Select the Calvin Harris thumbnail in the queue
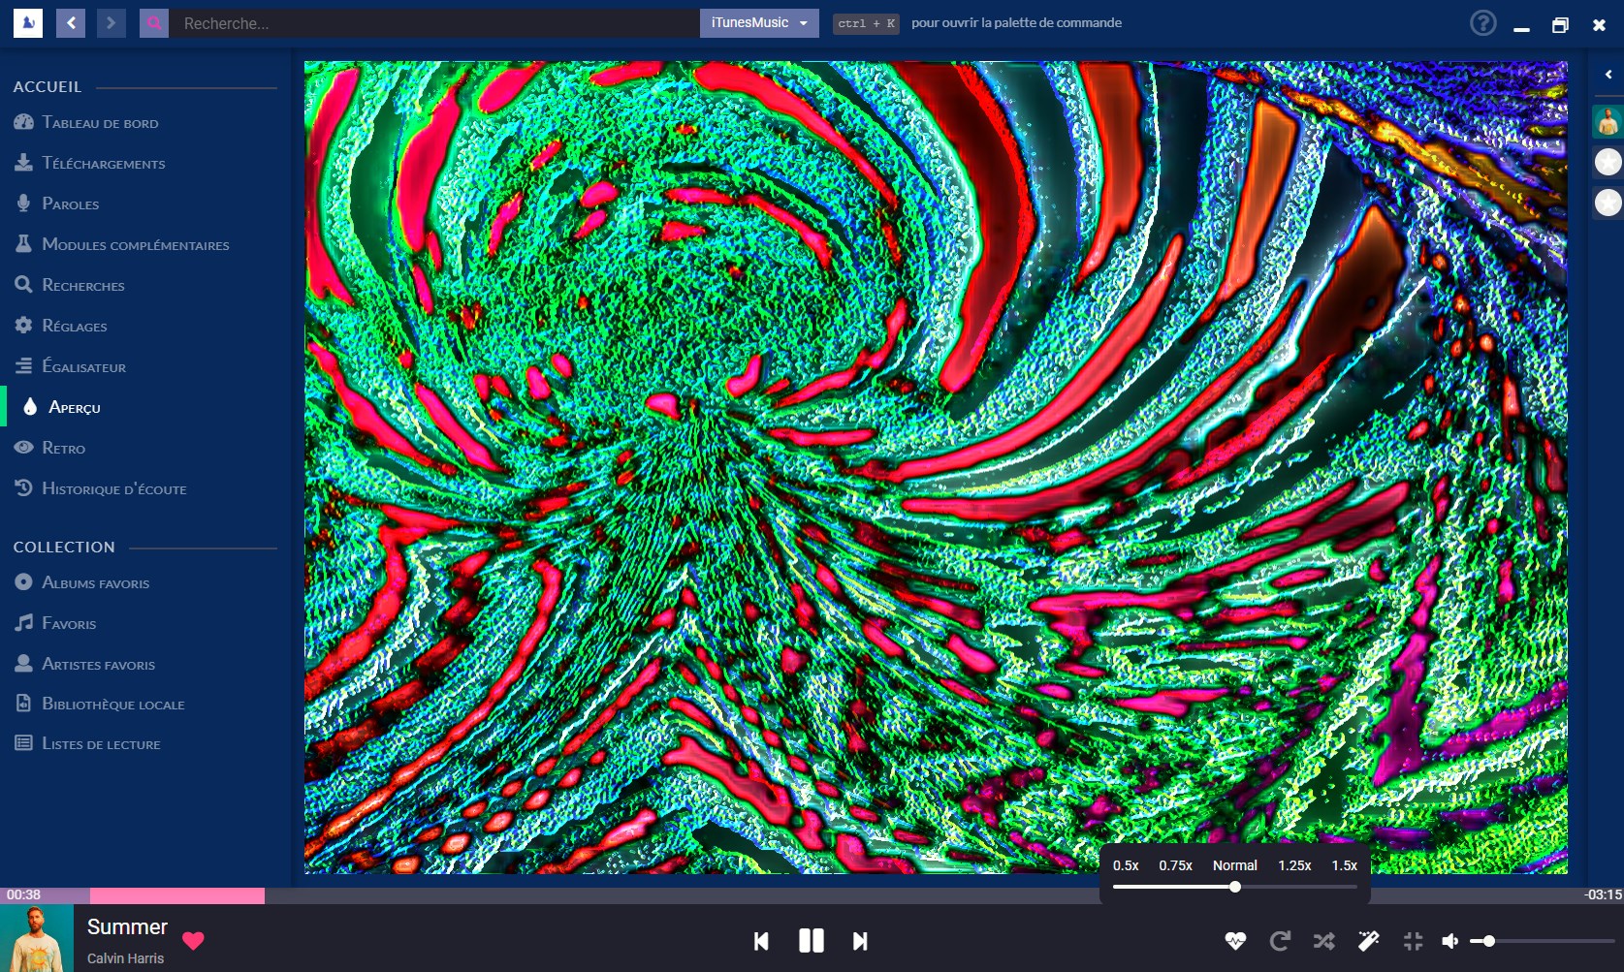 pyautogui.click(x=1608, y=121)
